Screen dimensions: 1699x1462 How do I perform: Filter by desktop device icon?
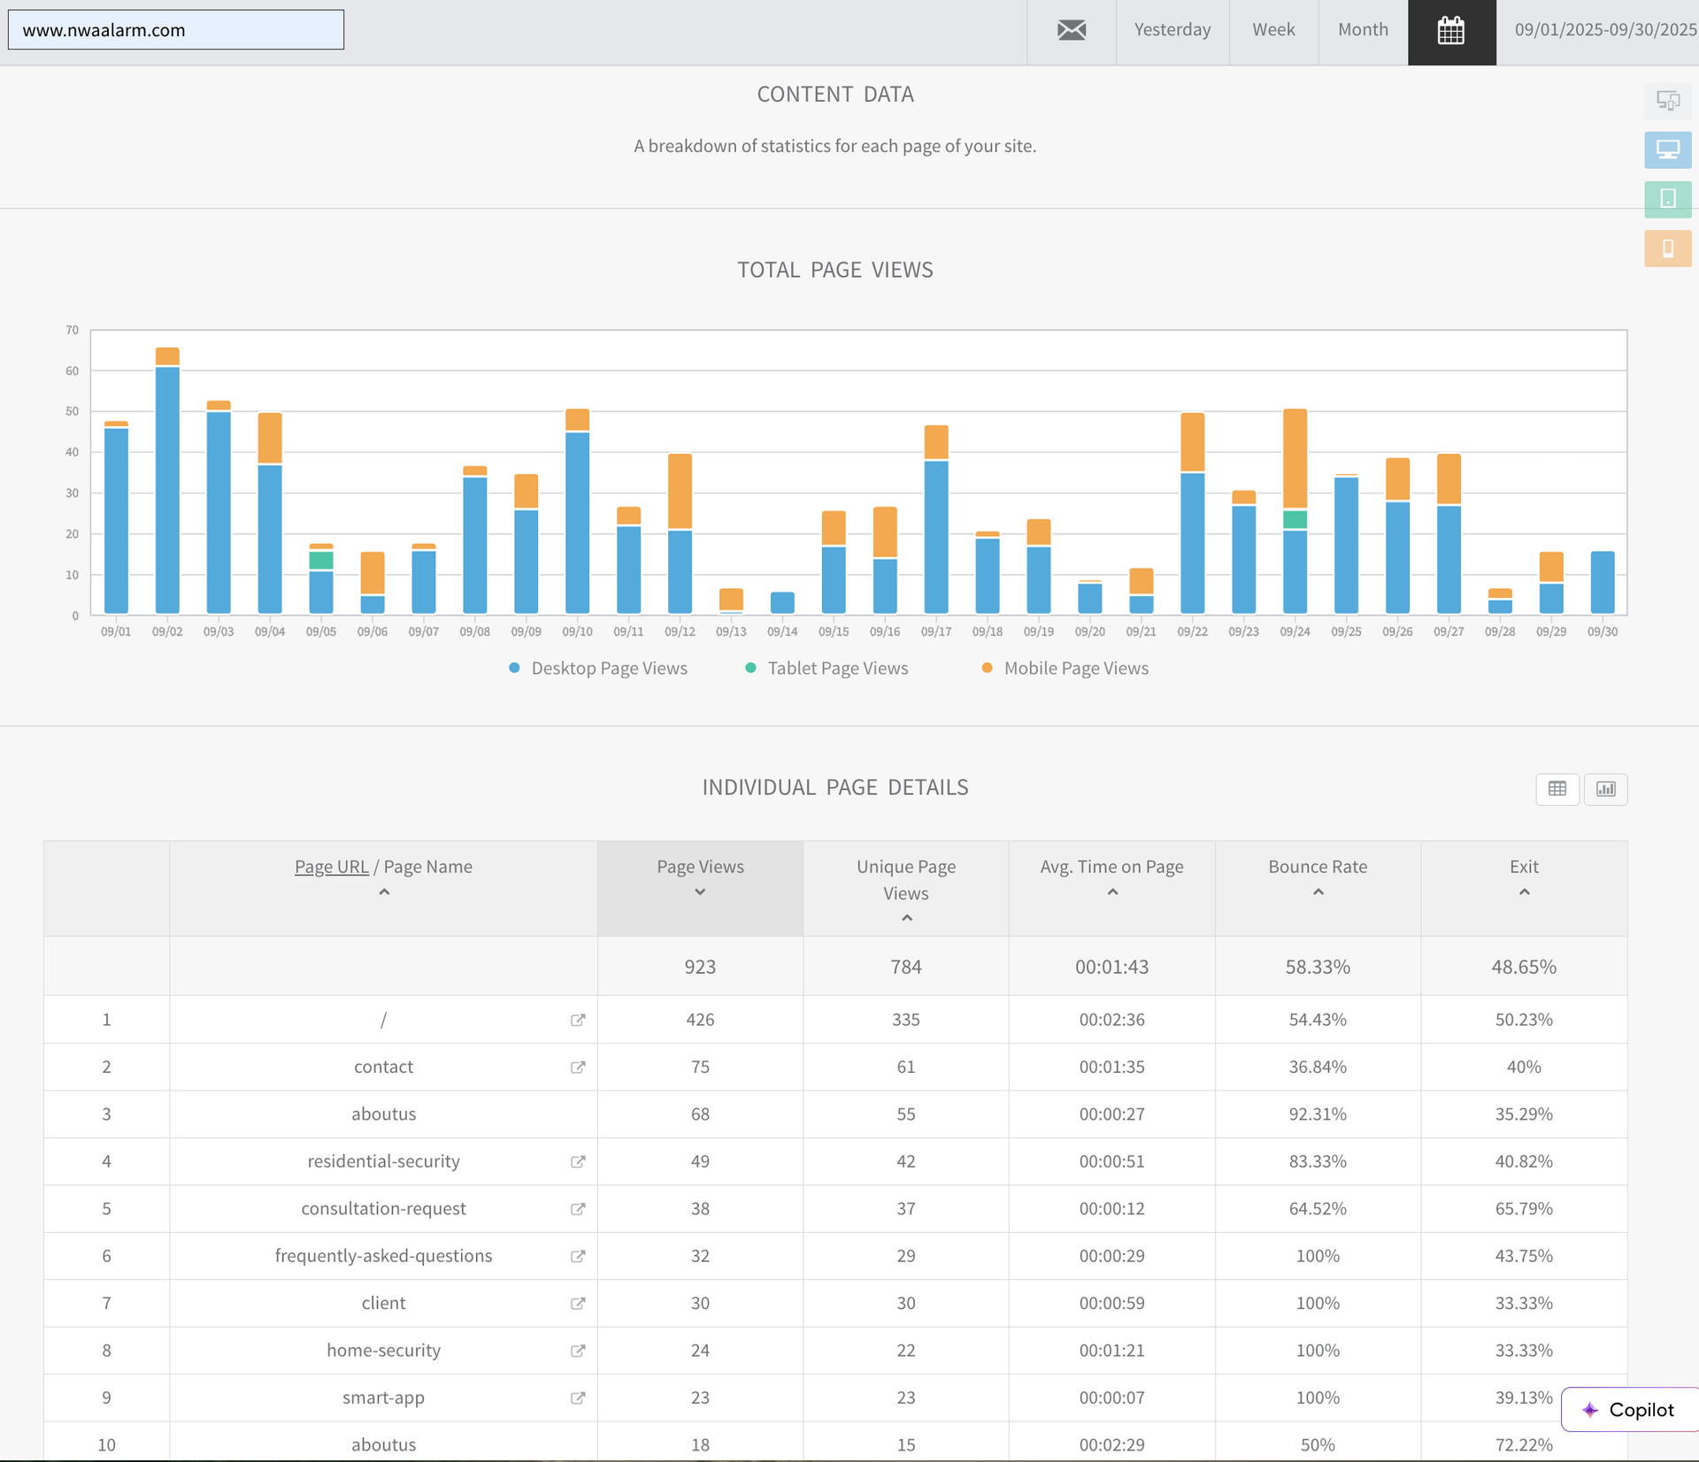pyautogui.click(x=1667, y=149)
